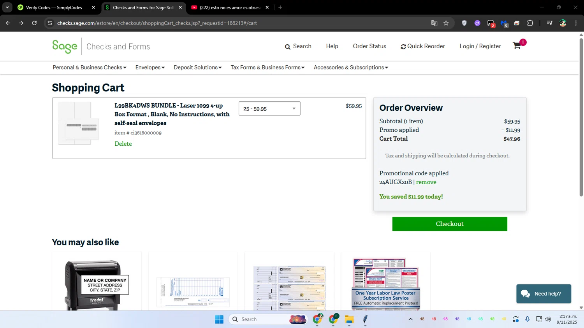
Task: Expand the Envelopes menu
Action: [150, 67]
